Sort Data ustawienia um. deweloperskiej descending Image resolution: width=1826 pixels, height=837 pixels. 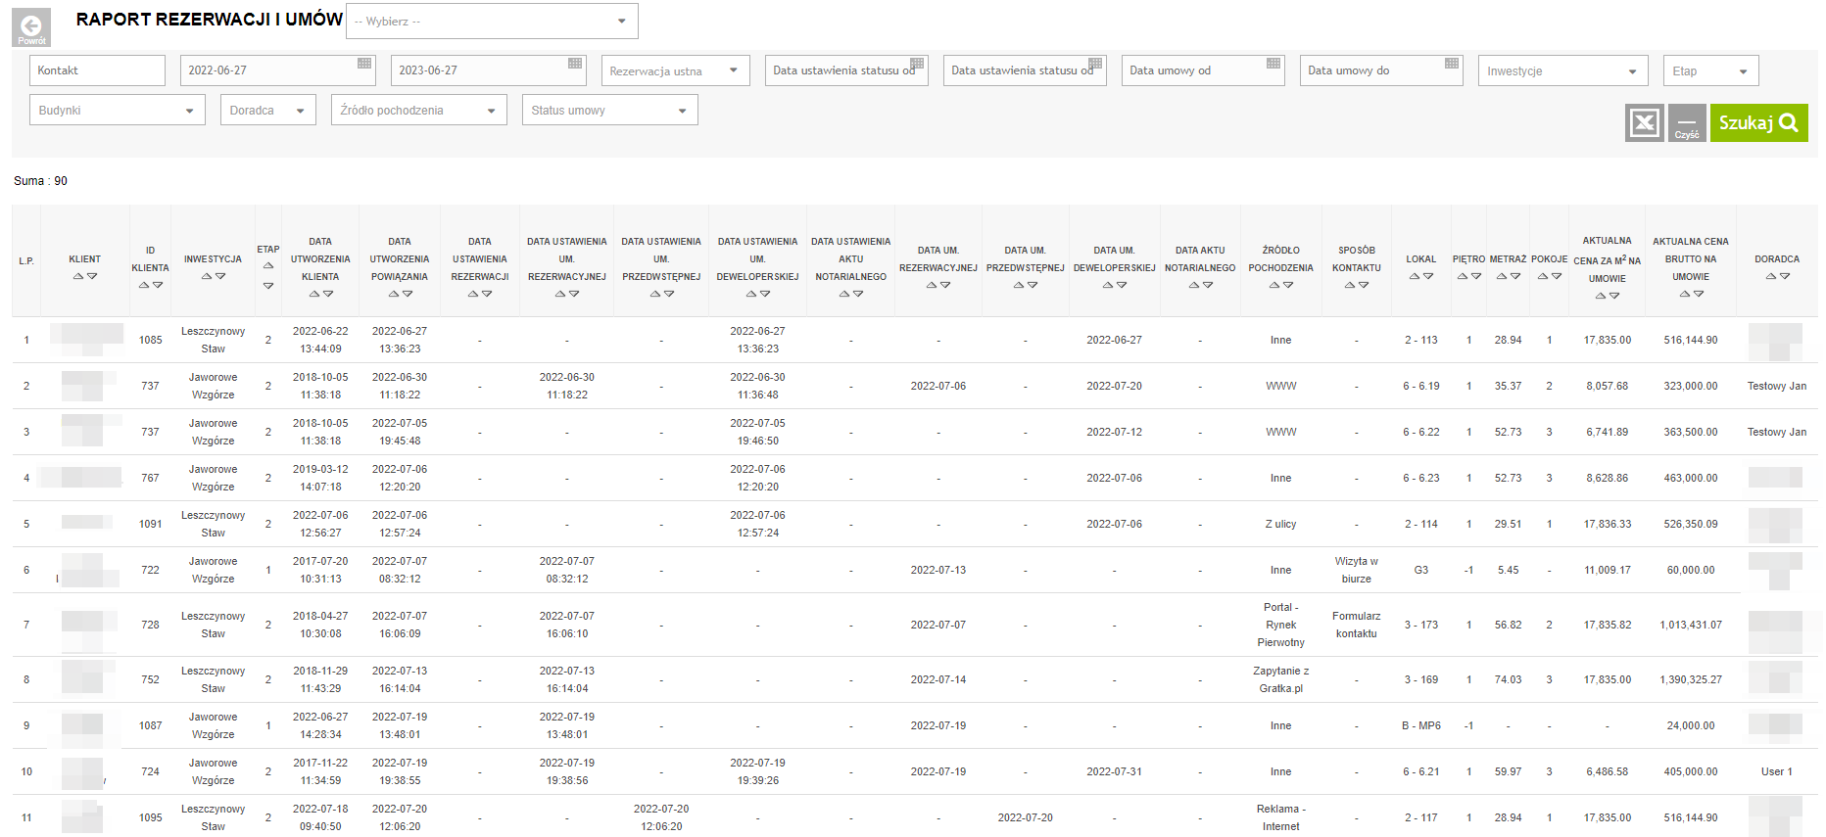765,294
